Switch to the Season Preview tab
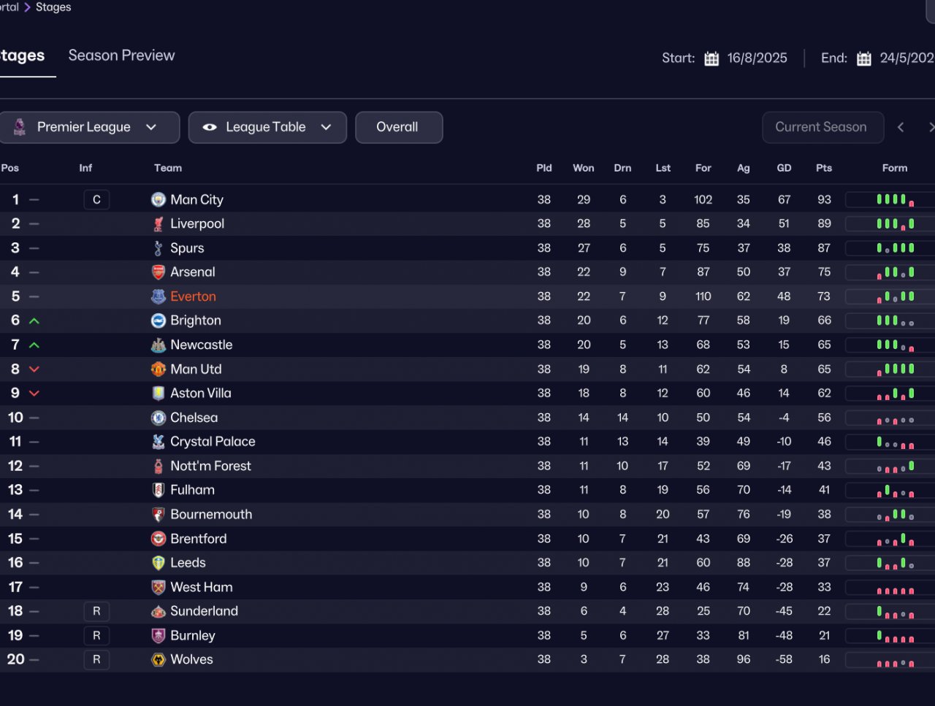935x706 pixels. point(121,55)
